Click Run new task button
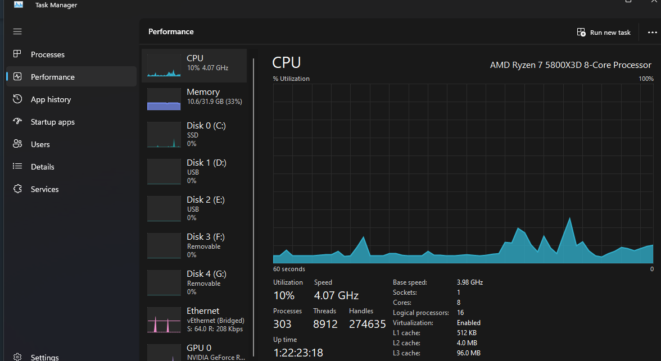 click(603, 33)
